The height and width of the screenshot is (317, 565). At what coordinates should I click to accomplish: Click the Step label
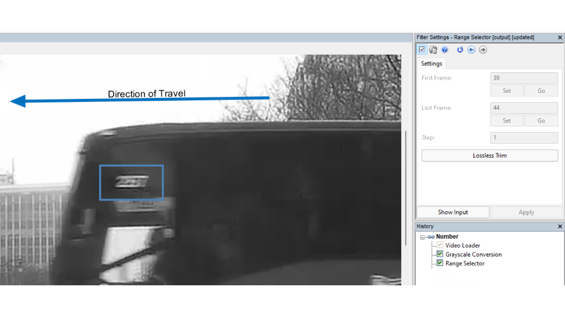[428, 138]
